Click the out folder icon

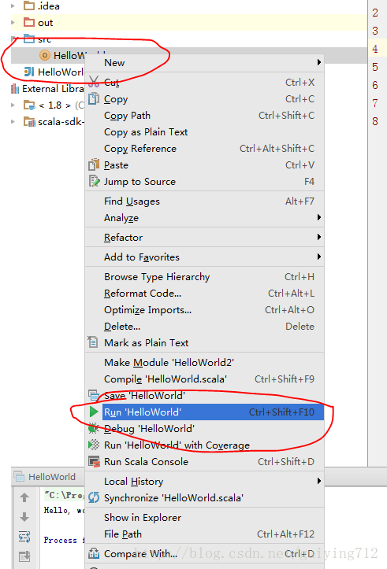(29, 23)
